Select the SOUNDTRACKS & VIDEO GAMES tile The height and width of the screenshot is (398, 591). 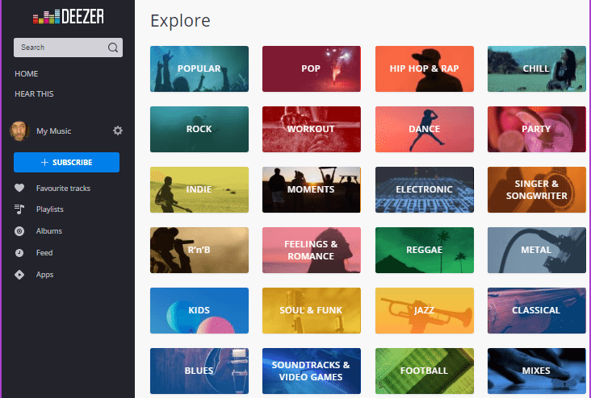312,371
